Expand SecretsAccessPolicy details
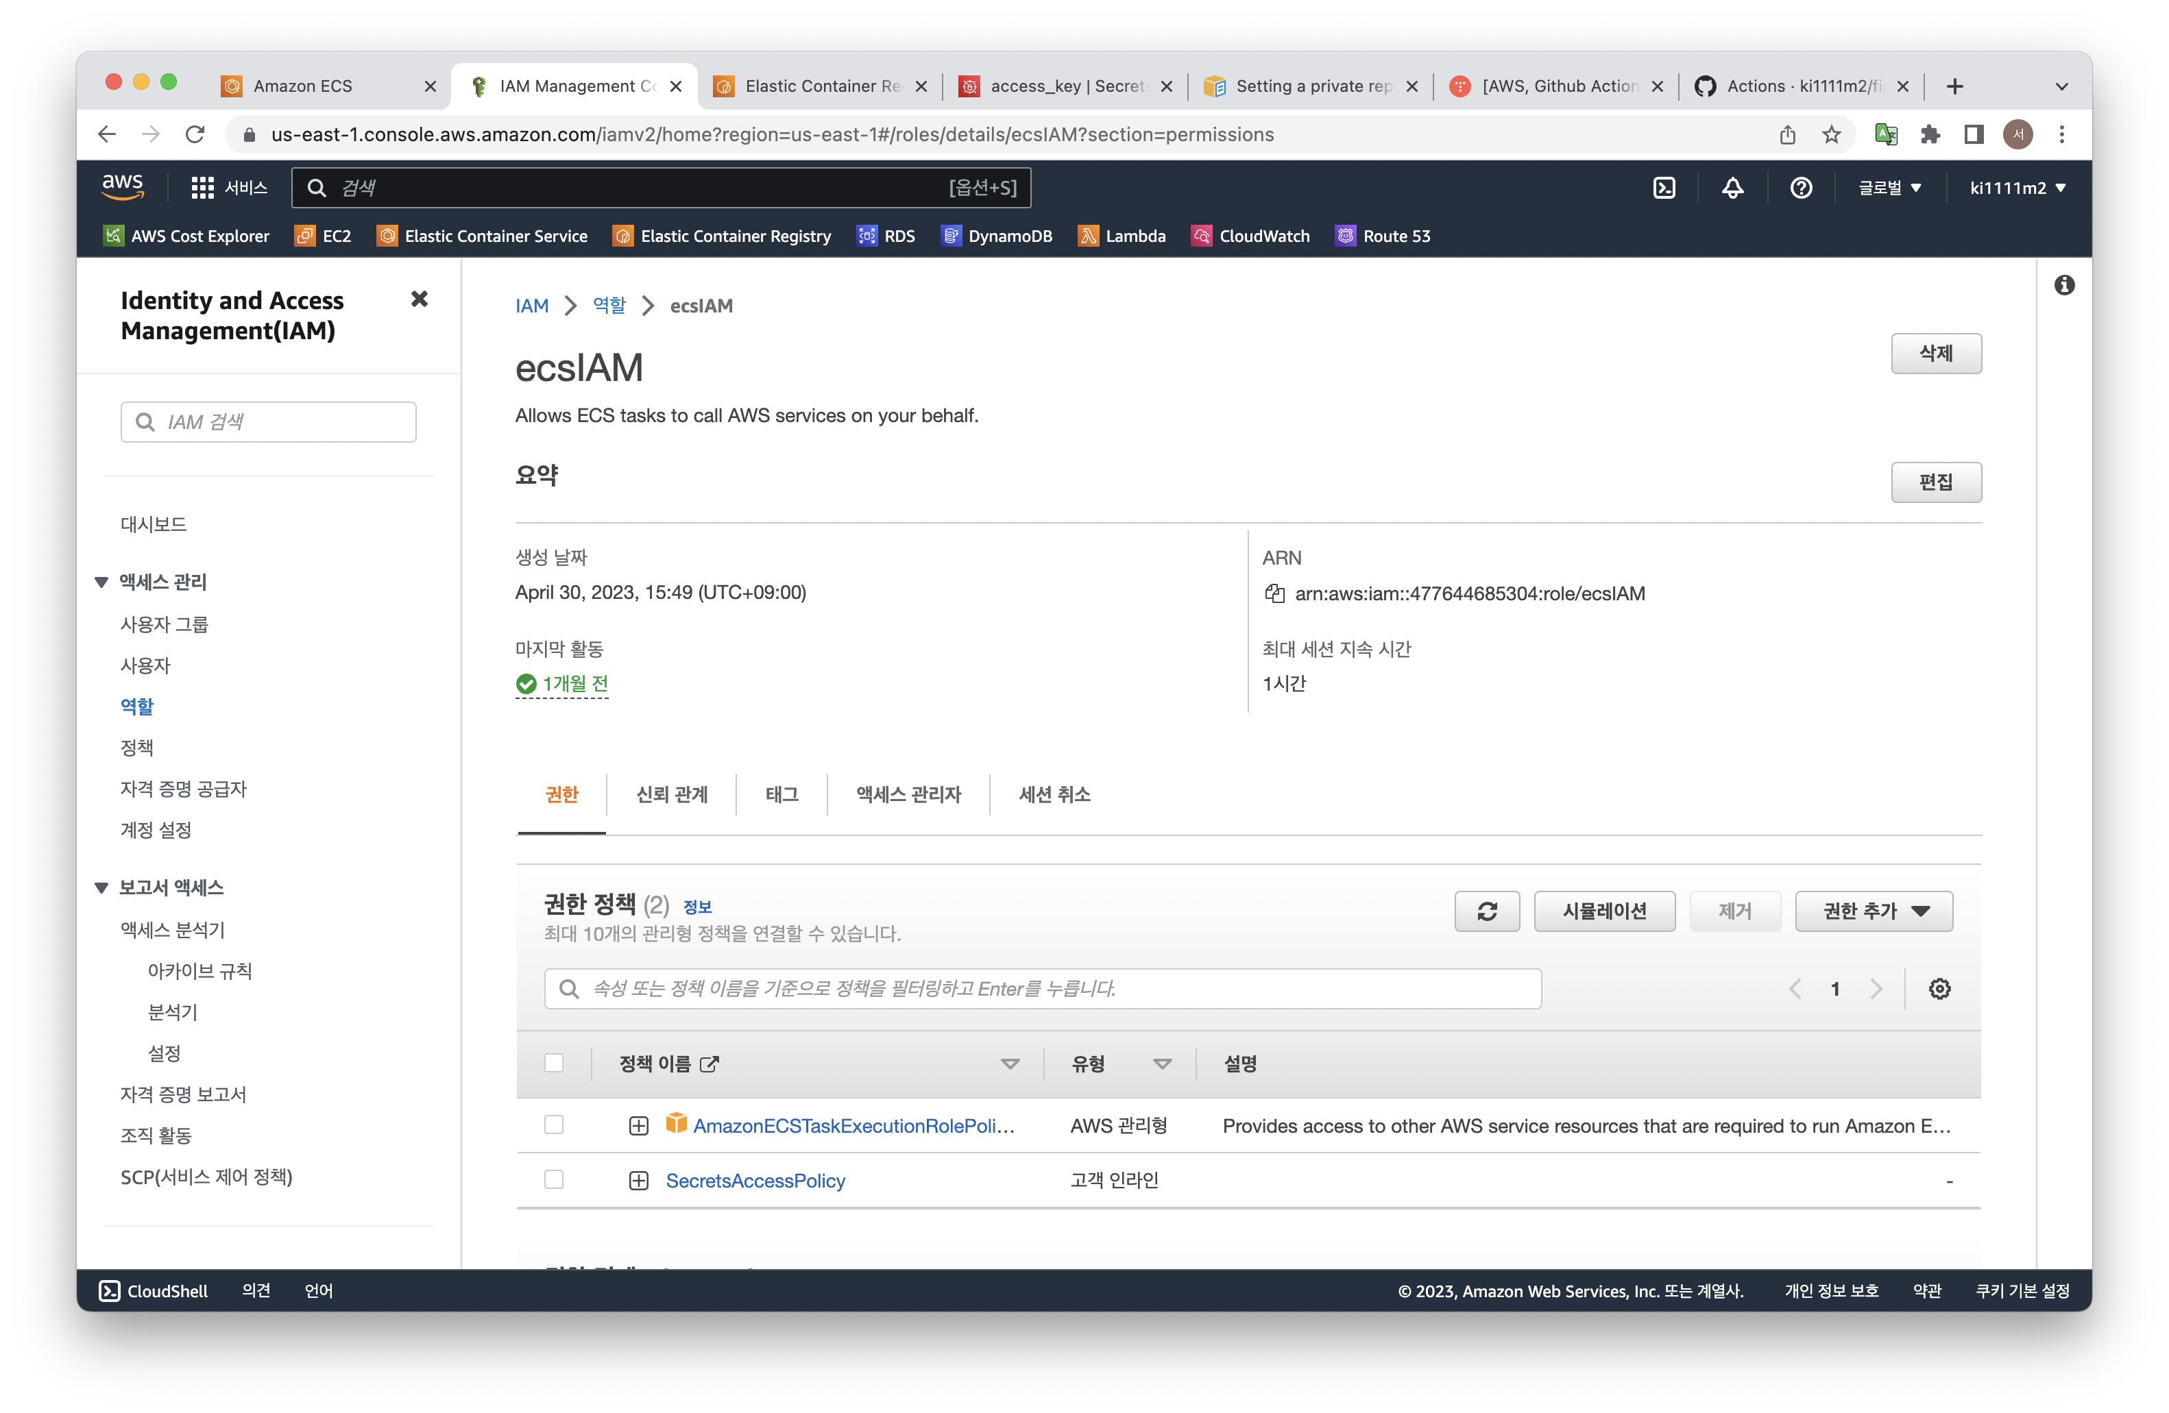This screenshot has height=1413, width=2169. (x=639, y=1181)
